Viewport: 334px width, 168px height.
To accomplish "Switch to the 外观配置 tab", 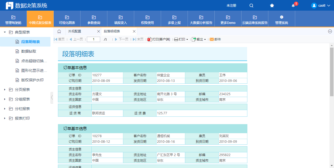I will pyautogui.click(x=75, y=31).
